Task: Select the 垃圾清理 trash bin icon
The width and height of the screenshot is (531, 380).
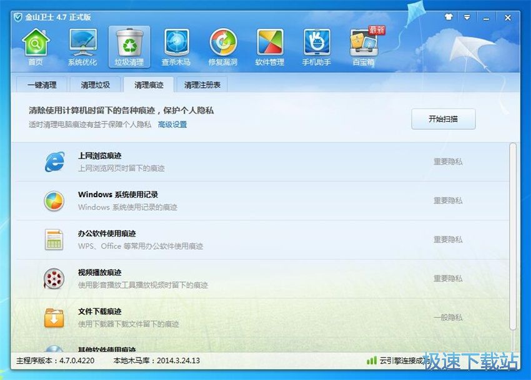Action: click(x=129, y=47)
